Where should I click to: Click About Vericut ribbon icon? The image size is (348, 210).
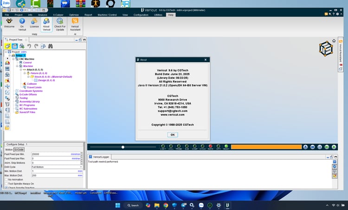coord(46,25)
